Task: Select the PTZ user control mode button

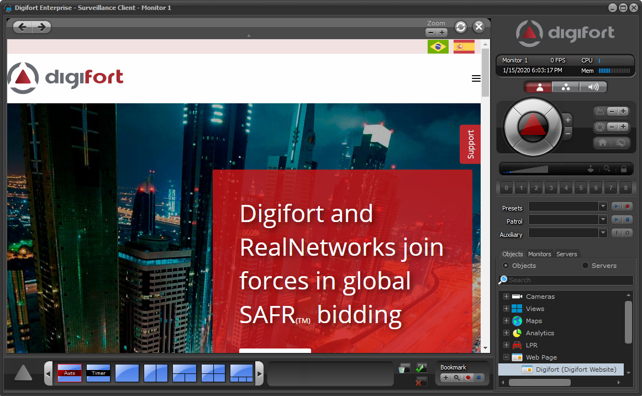Action: click(x=539, y=87)
